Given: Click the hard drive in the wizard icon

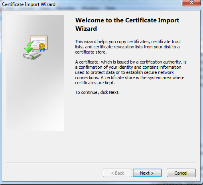Looking at the screenshot, I should coord(32,55).
